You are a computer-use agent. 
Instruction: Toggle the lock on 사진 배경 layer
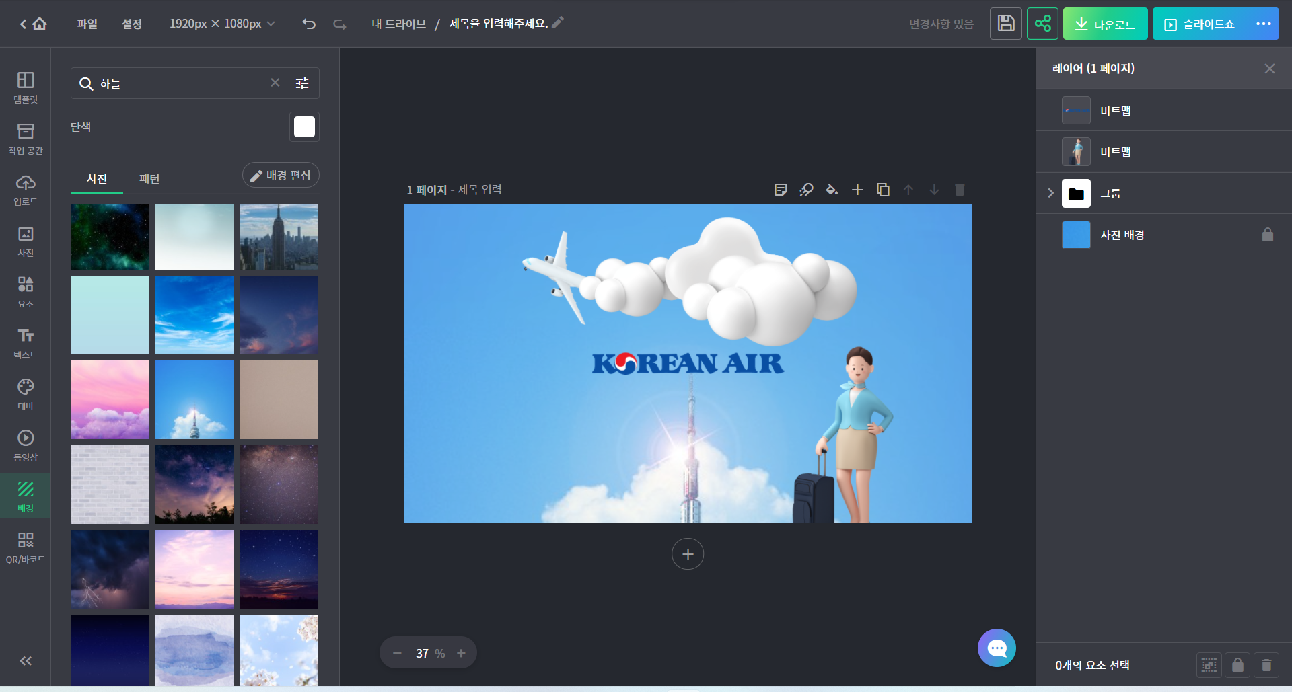coord(1268,235)
